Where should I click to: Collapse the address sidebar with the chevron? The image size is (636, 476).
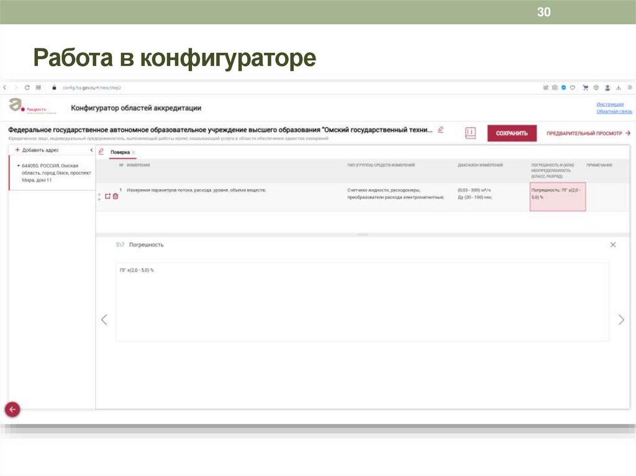coord(90,151)
